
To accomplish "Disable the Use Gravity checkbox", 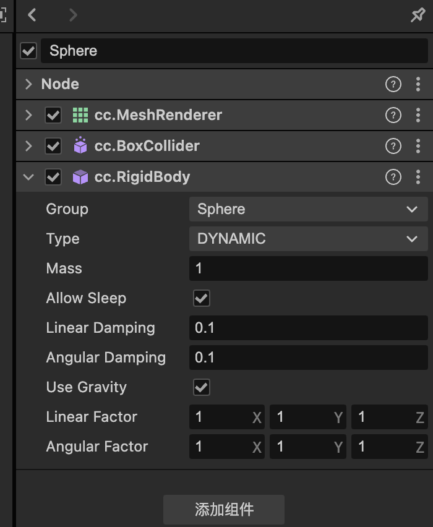I will [x=202, y=387].
